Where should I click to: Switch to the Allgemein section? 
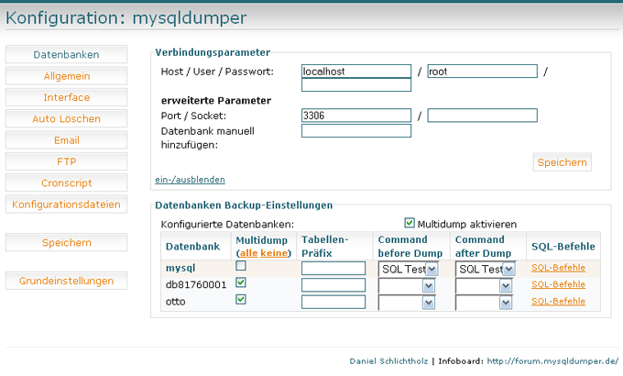[66, 76]
